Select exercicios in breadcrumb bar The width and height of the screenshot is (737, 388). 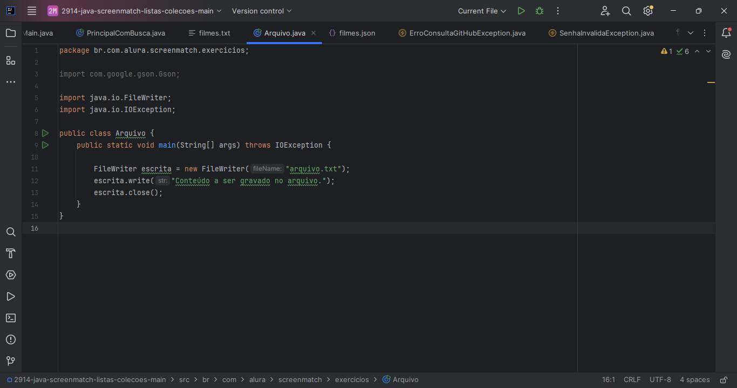tap(352, 379)
